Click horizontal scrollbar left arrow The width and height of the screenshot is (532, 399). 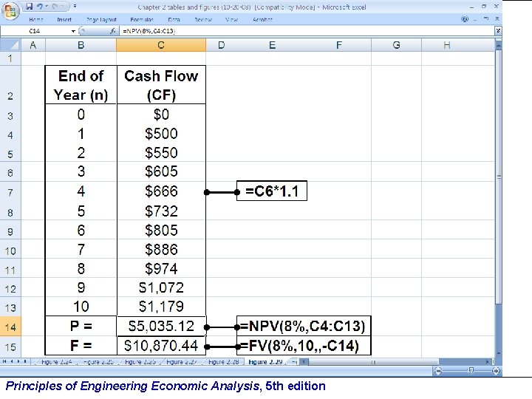304,362
